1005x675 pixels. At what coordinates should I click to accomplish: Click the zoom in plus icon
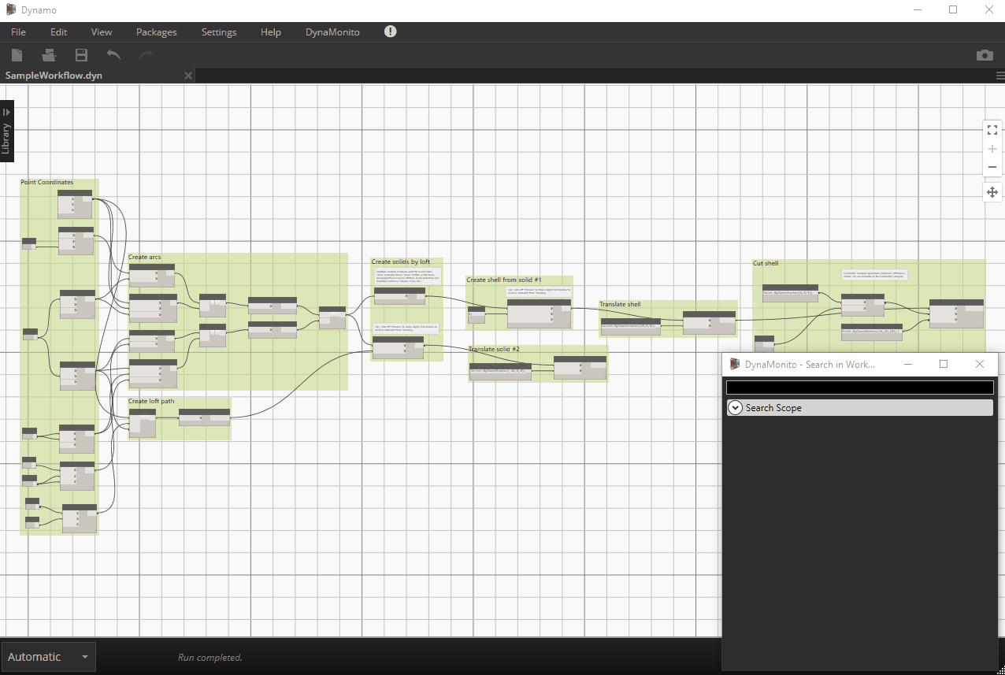pyautogui.click(x=992, y=149)
